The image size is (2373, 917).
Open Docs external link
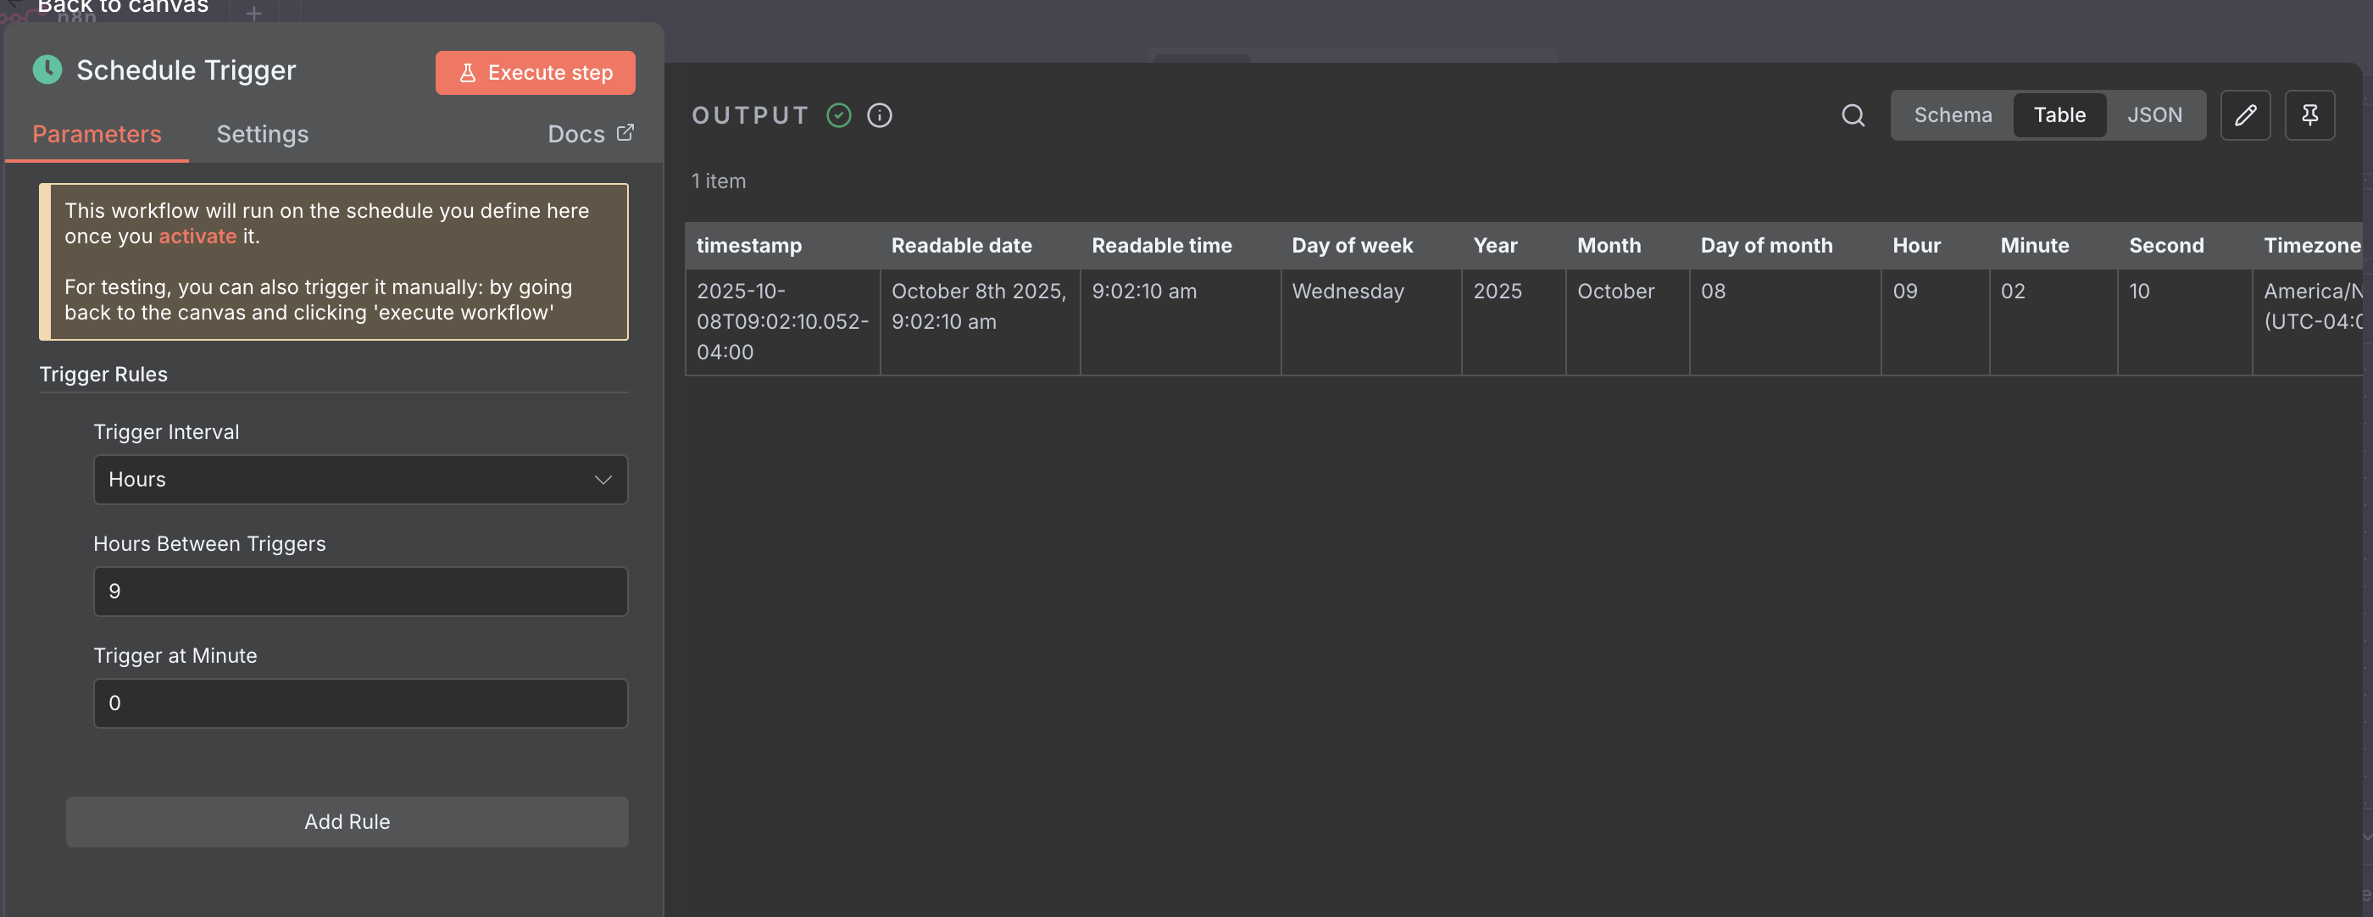(590, 134)
